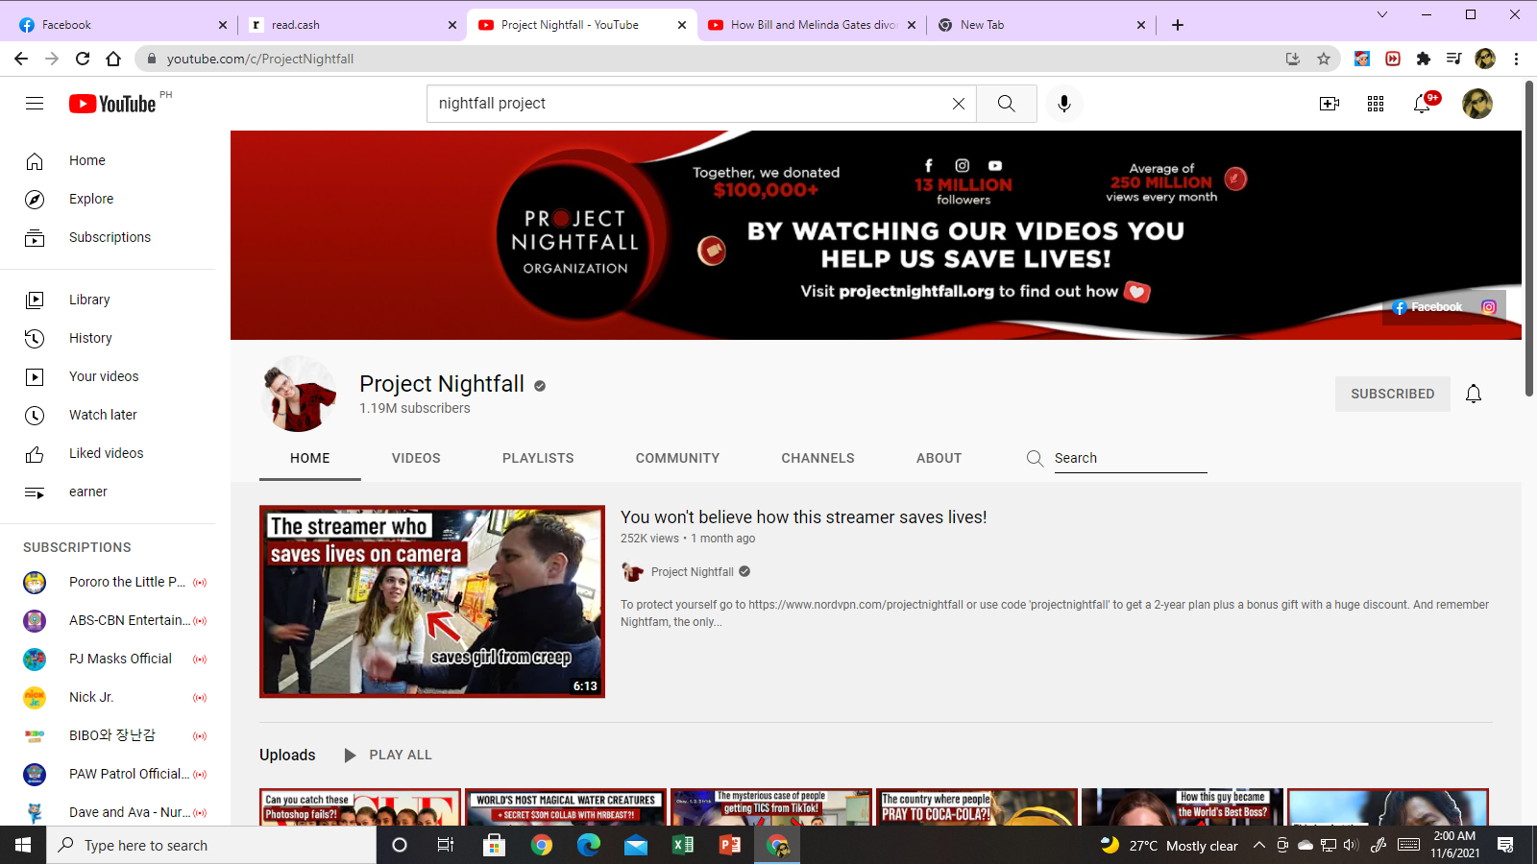Open 'You won't believe how this streamer' title
The height and width of the screenshot is (864, 1537).
803,517
